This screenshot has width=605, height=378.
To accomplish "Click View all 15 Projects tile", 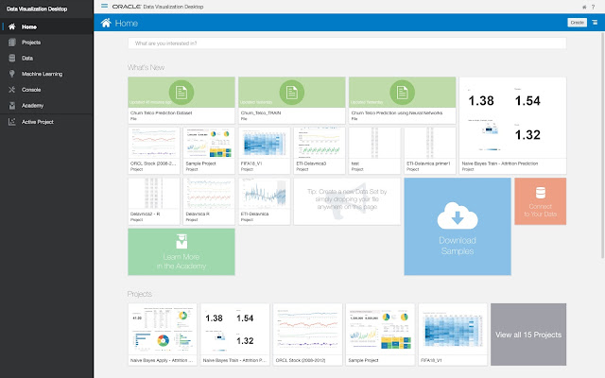I will pos(528,335).
